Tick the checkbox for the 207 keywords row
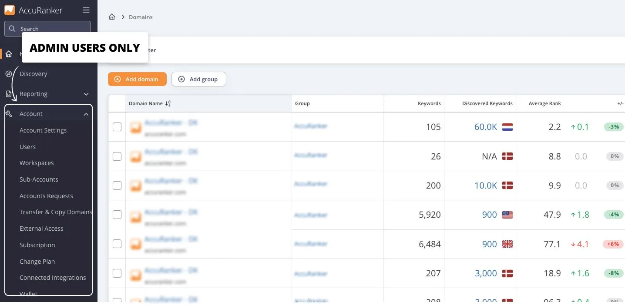625x305 pixels. pyautogui.click(x=117, y=273)
